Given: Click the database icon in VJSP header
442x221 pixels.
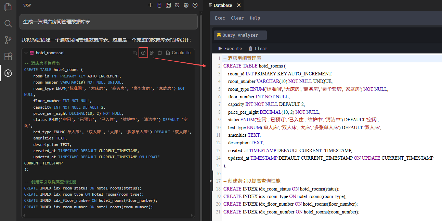Looking at the screenshot, I should (159, 5).
